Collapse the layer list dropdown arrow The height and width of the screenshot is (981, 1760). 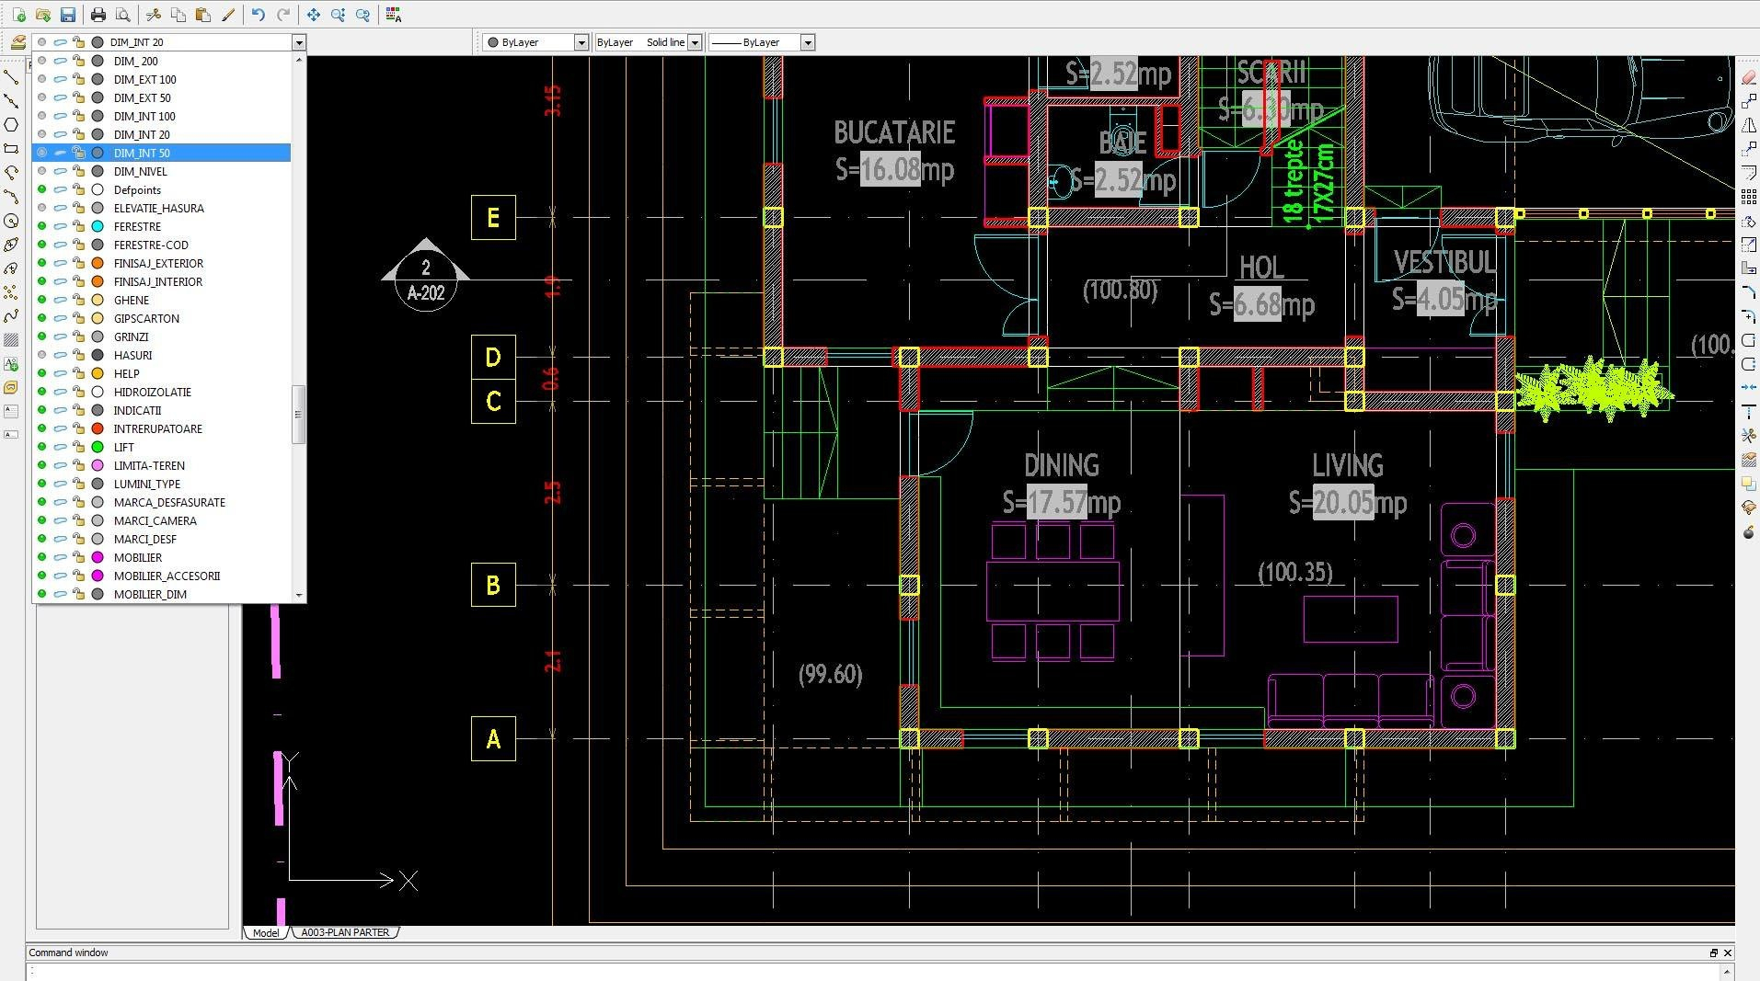[298, 42]
